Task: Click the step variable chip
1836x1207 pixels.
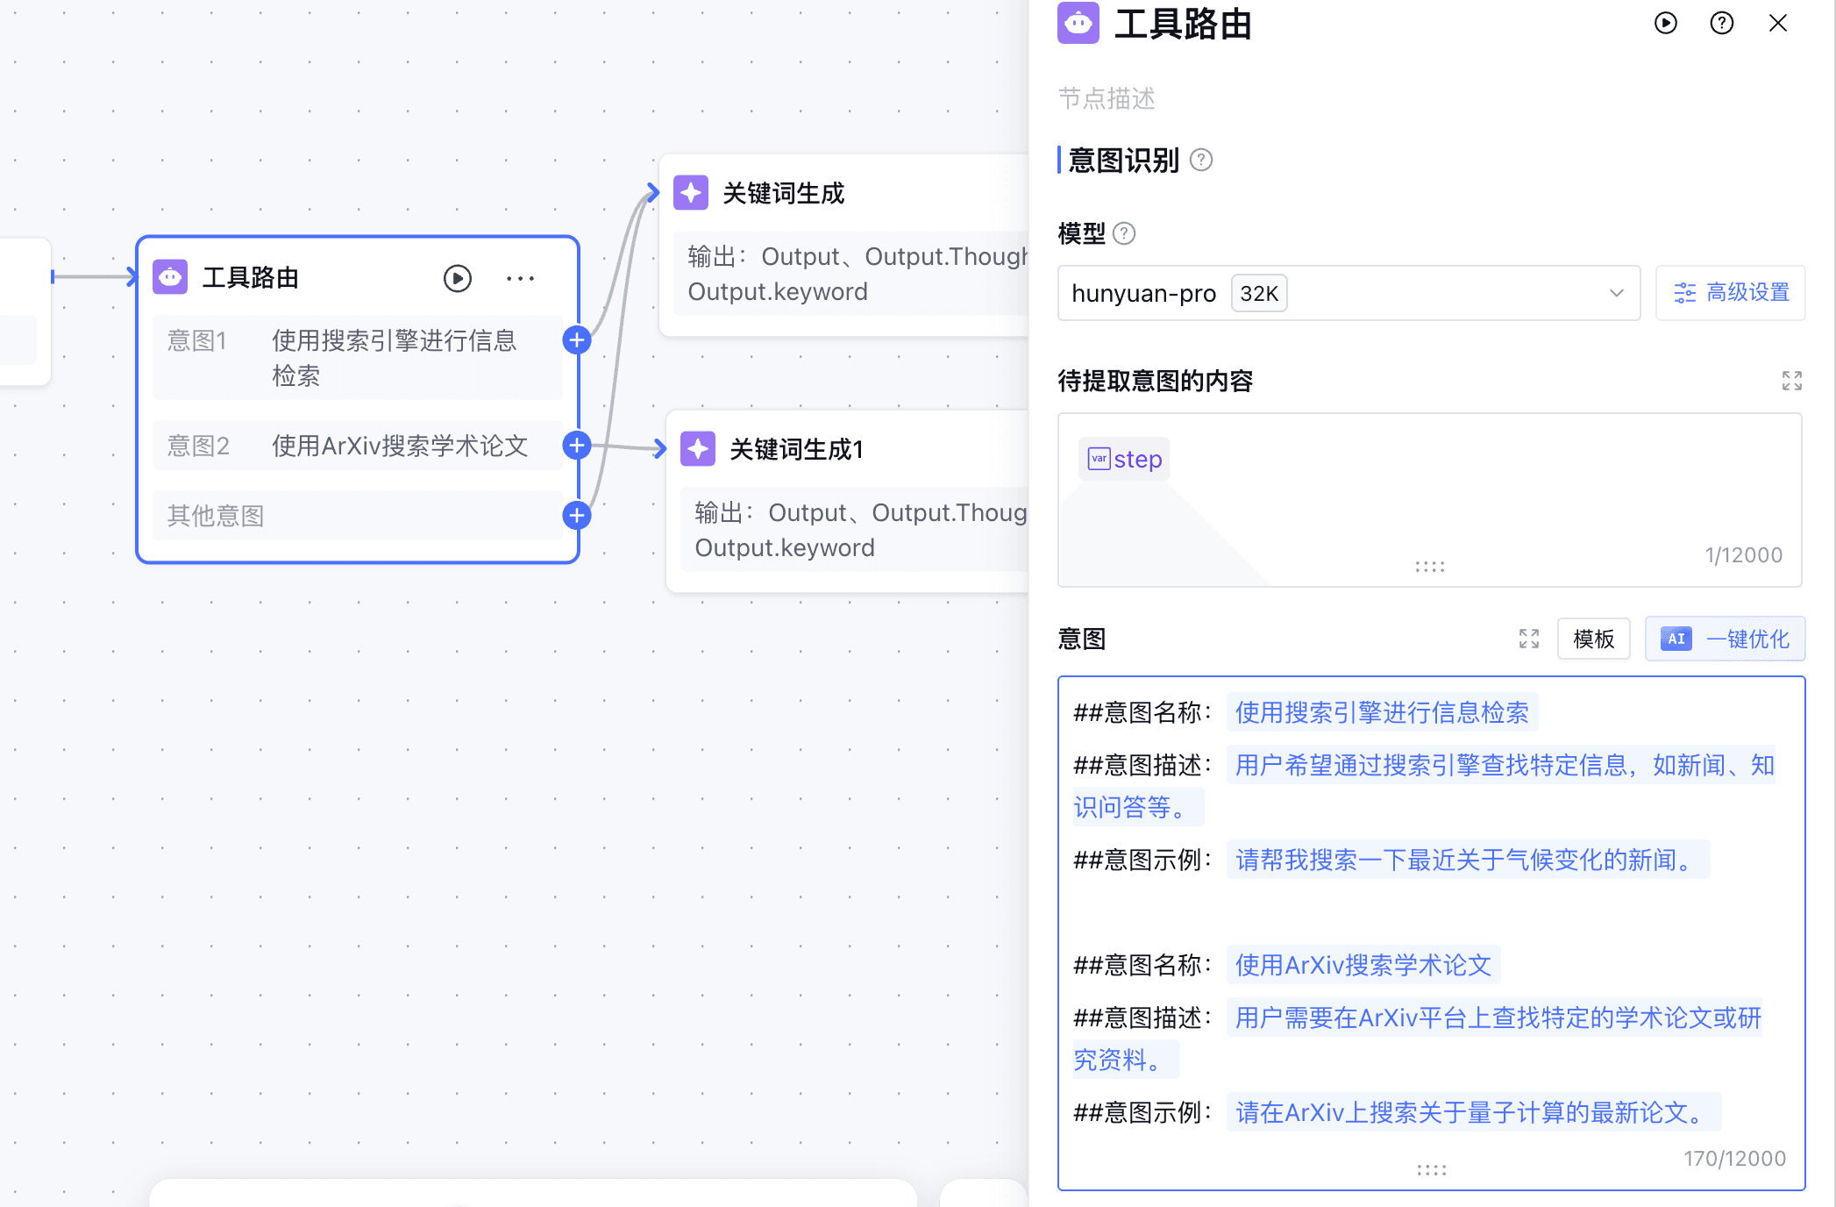Action: (x=1123, y=458)
